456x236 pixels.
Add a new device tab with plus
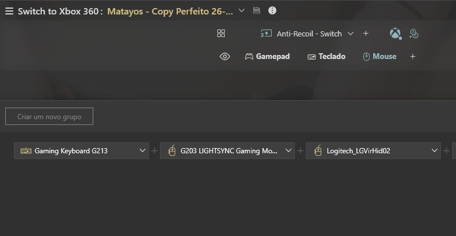413,56
